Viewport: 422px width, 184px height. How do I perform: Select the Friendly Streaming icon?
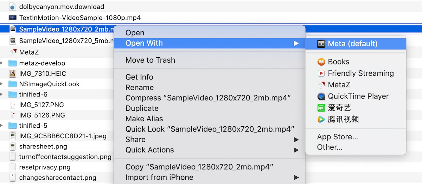321,74
